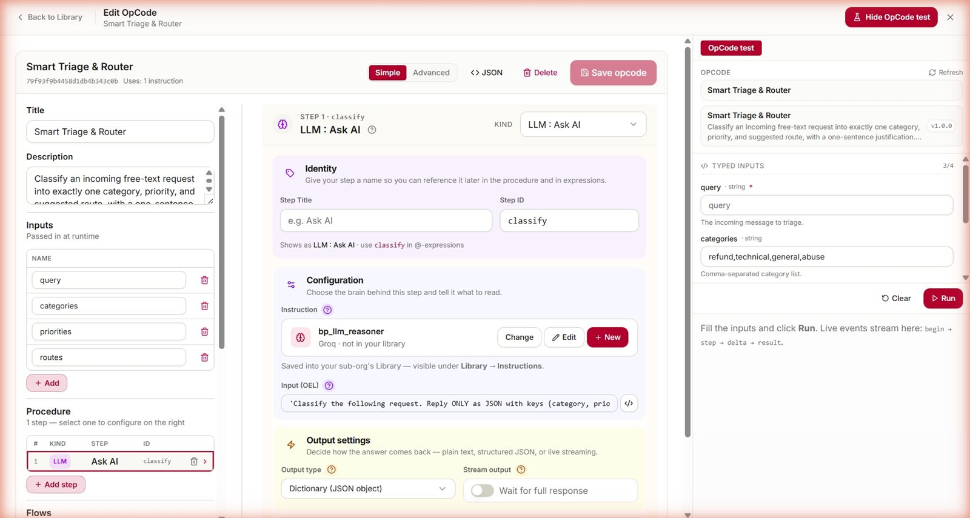This screenshot has width=970, height=518.
Task: Switch to Simple mode
Action: (387, 73)
